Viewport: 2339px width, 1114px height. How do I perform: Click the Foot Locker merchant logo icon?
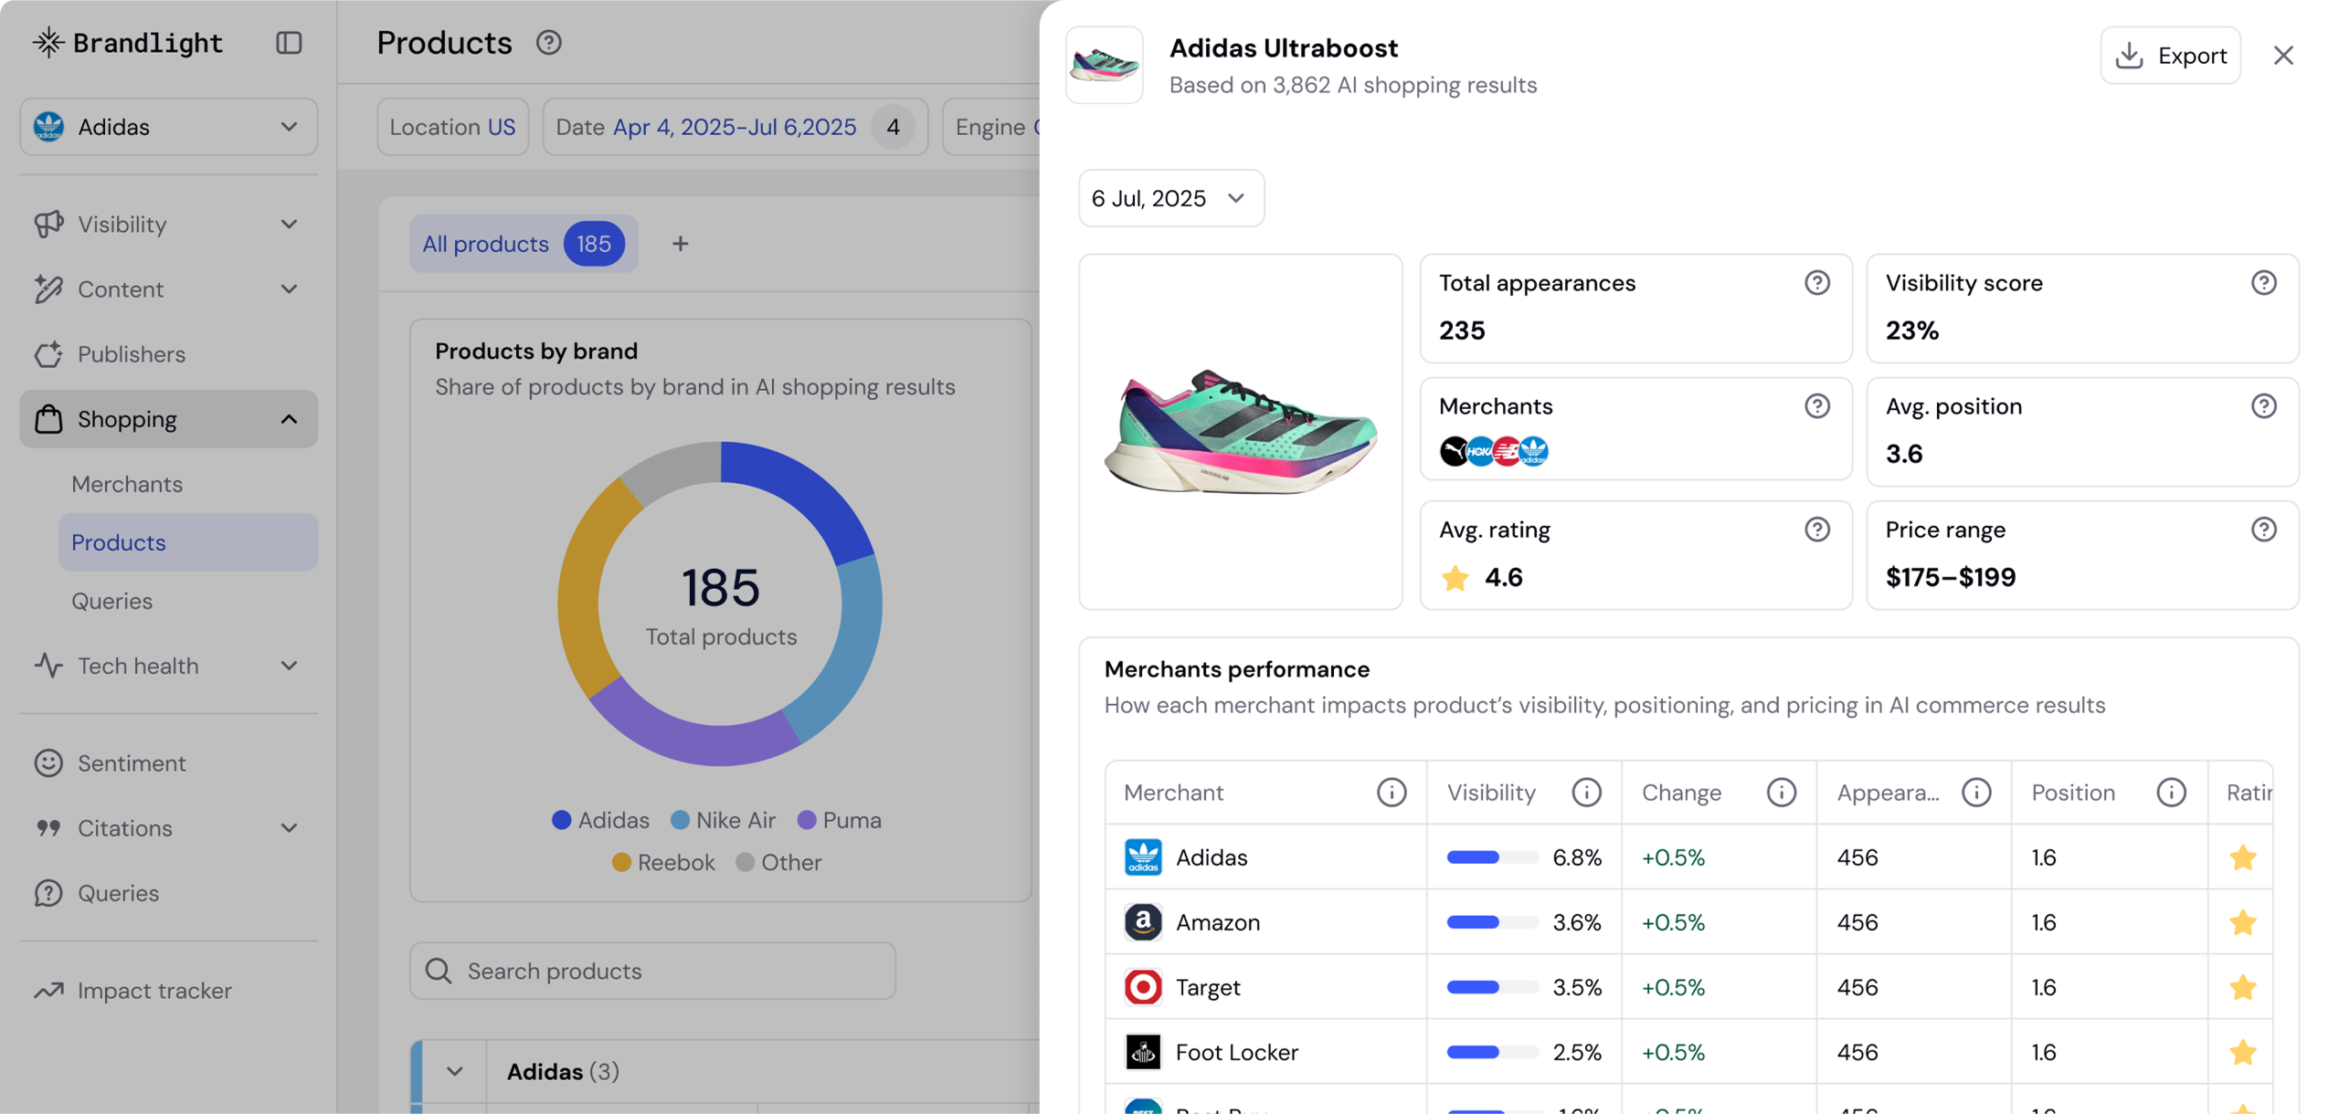click(1142, 1052)
